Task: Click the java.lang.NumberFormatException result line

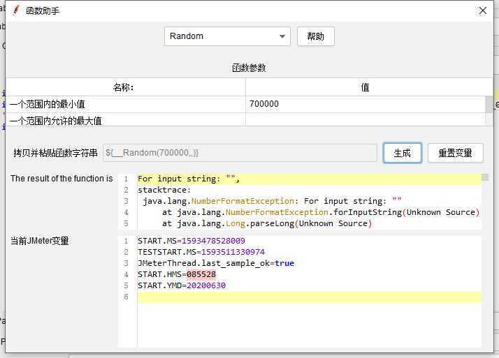Action: pyautogui.click(x=272, y=201)
